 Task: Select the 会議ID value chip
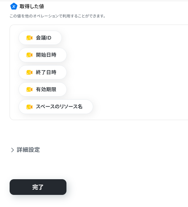tap(40, 38)
